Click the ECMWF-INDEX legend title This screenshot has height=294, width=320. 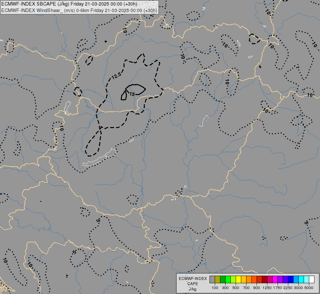193,279
